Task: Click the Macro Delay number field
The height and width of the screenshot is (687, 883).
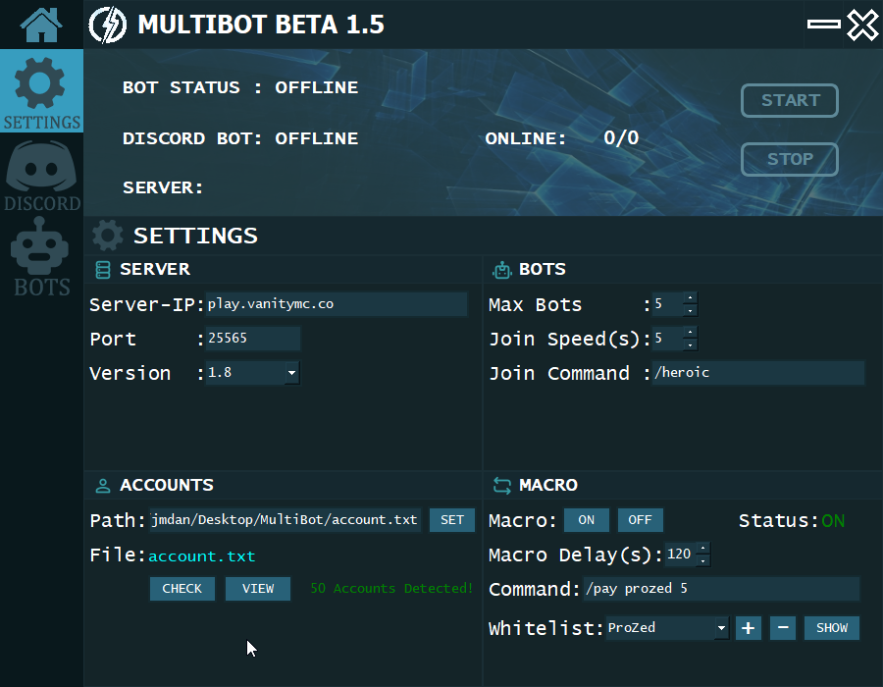Action: click(x=680, y=555)
